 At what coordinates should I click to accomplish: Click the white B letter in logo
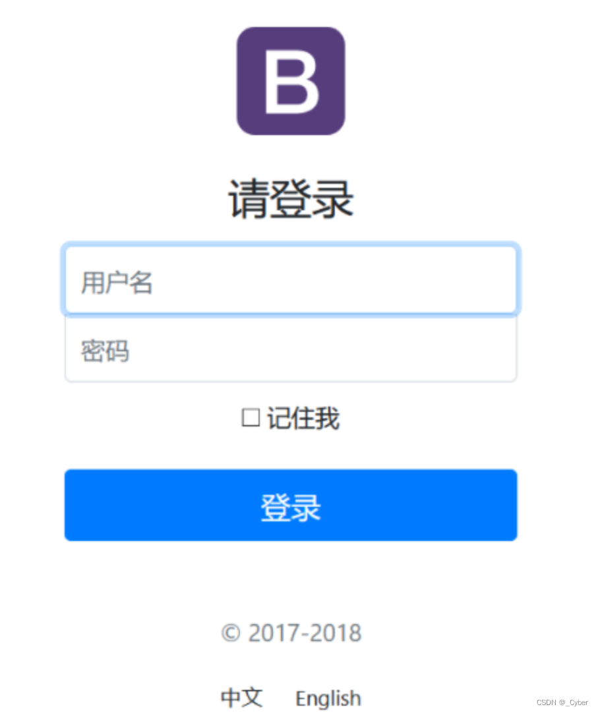pyautogui.click(x=291, y=82)
